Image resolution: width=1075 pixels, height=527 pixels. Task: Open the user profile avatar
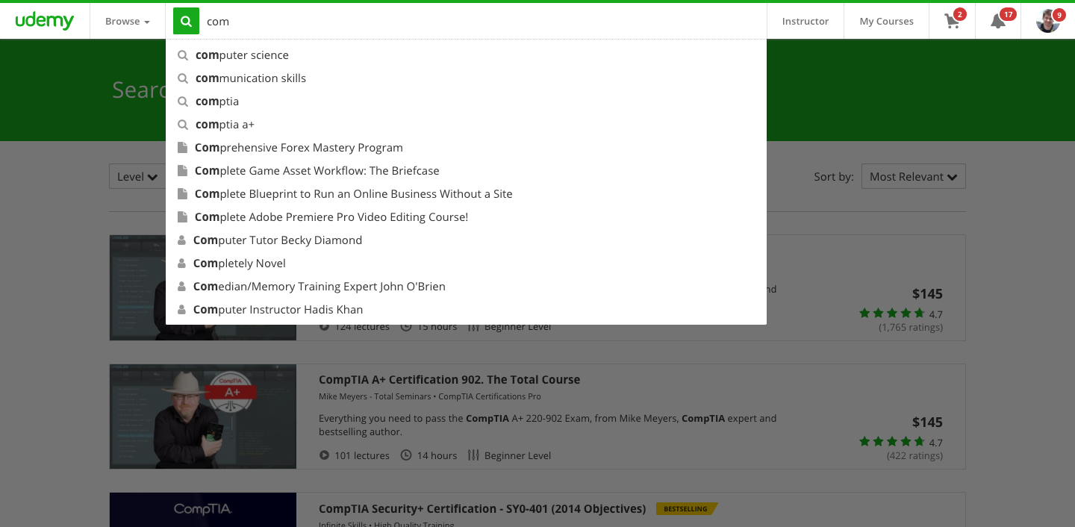1048,21
